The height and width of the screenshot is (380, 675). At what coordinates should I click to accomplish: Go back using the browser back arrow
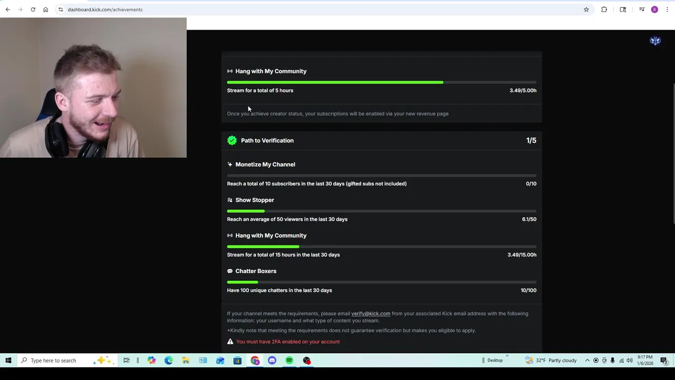click(7, 9)
